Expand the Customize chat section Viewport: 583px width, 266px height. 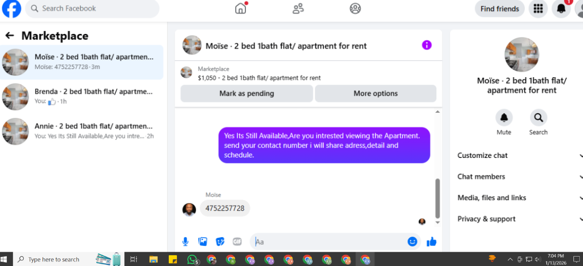click(520, 155)
